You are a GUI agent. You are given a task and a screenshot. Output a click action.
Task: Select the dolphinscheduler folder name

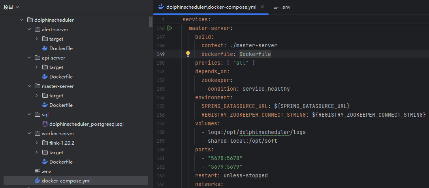tap(54, 20)
